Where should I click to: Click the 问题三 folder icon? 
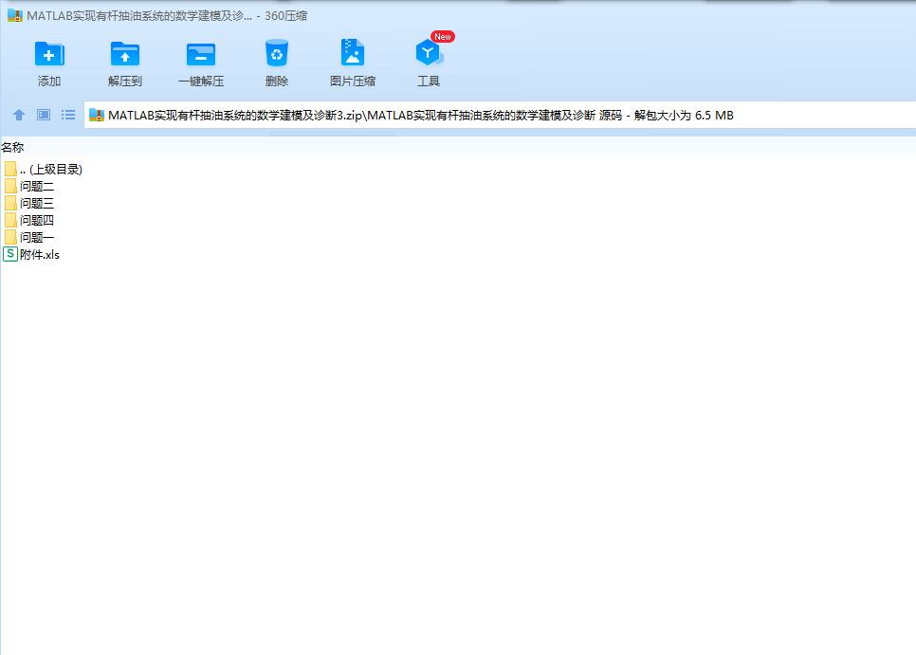pos(10,203)
